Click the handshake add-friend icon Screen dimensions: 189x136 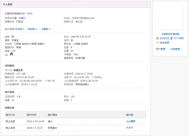coord(157,38)
